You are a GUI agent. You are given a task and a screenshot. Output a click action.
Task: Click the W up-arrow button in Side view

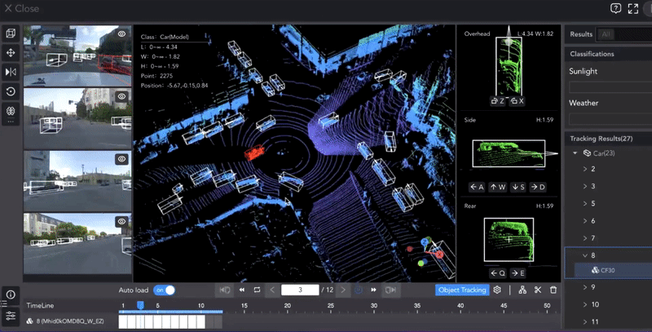click(x=498, y=188)
